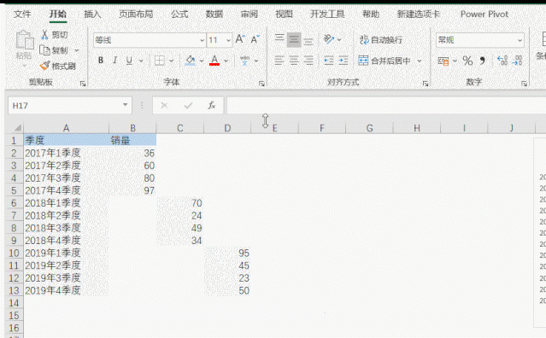The width and height of the screenshot is (546, 338).
Task: Toggle Wrap Text (自动换行)
Action: coord(381,39)
